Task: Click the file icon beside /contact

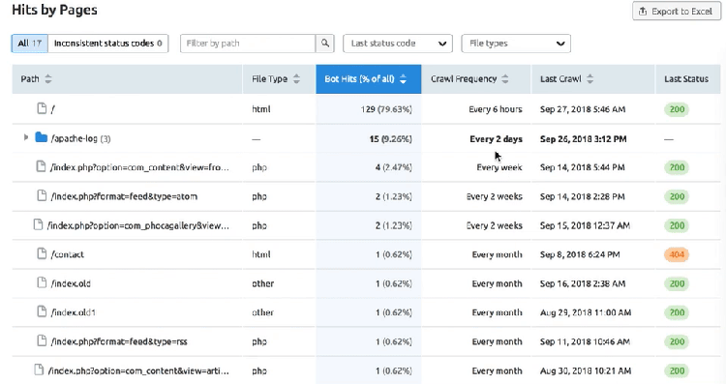Action: point(42,253)
